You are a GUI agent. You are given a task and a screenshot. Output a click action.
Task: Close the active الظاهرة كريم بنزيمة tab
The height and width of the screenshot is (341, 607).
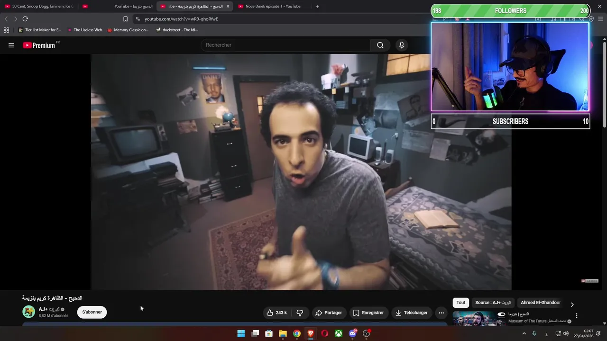228,6
